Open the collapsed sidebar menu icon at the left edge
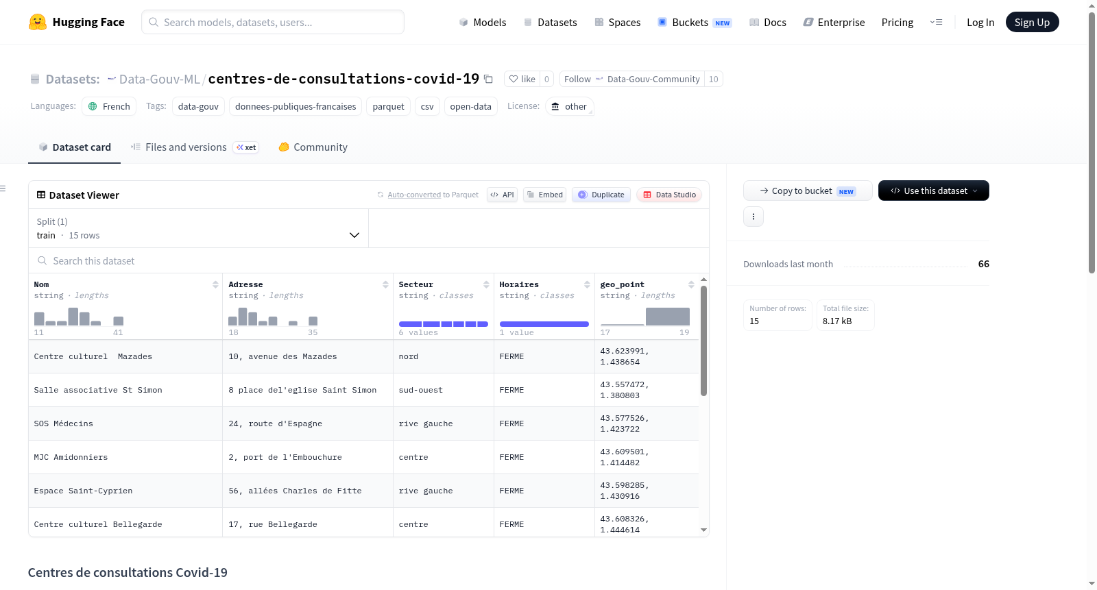The height and width of the screenshot is (590, 1097). (3, 188)
